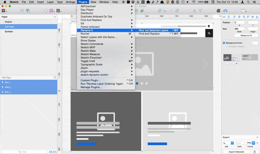Click the Forward arrange toolbar icon
Viewport: 260px width, 154px height.
coord(195,11)
